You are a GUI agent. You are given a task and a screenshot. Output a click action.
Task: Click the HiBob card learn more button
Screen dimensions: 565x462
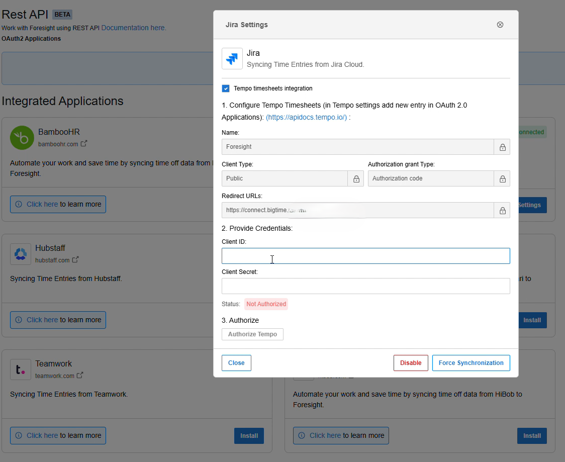point(341,436)
